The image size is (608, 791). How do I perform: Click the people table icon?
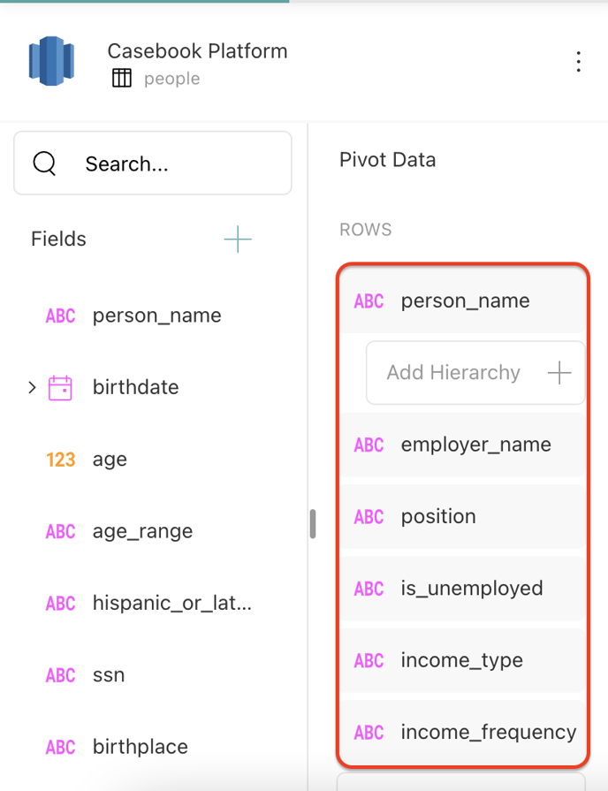pyautogui.click(x=122, y=79)
